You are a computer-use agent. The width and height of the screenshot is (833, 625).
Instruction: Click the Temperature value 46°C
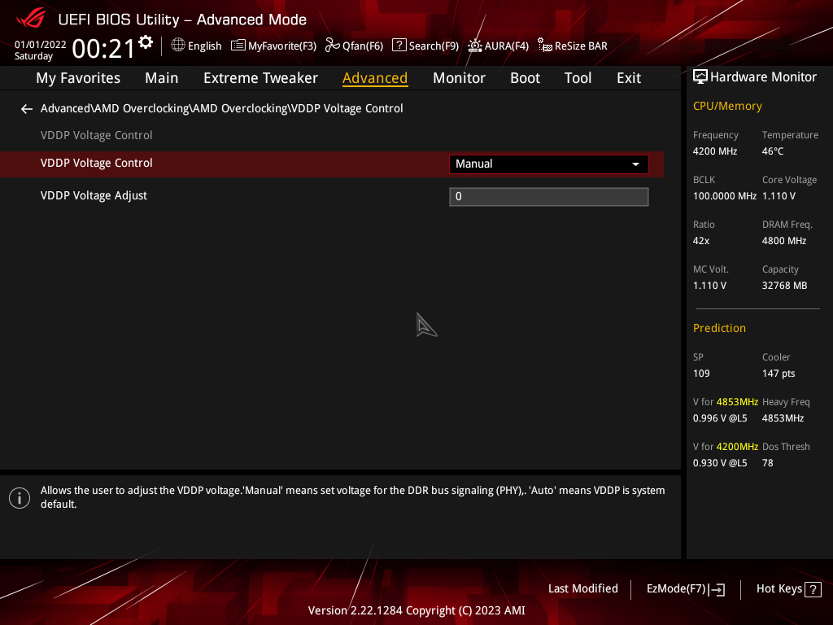pyautogui.click(x=773, y=151)
